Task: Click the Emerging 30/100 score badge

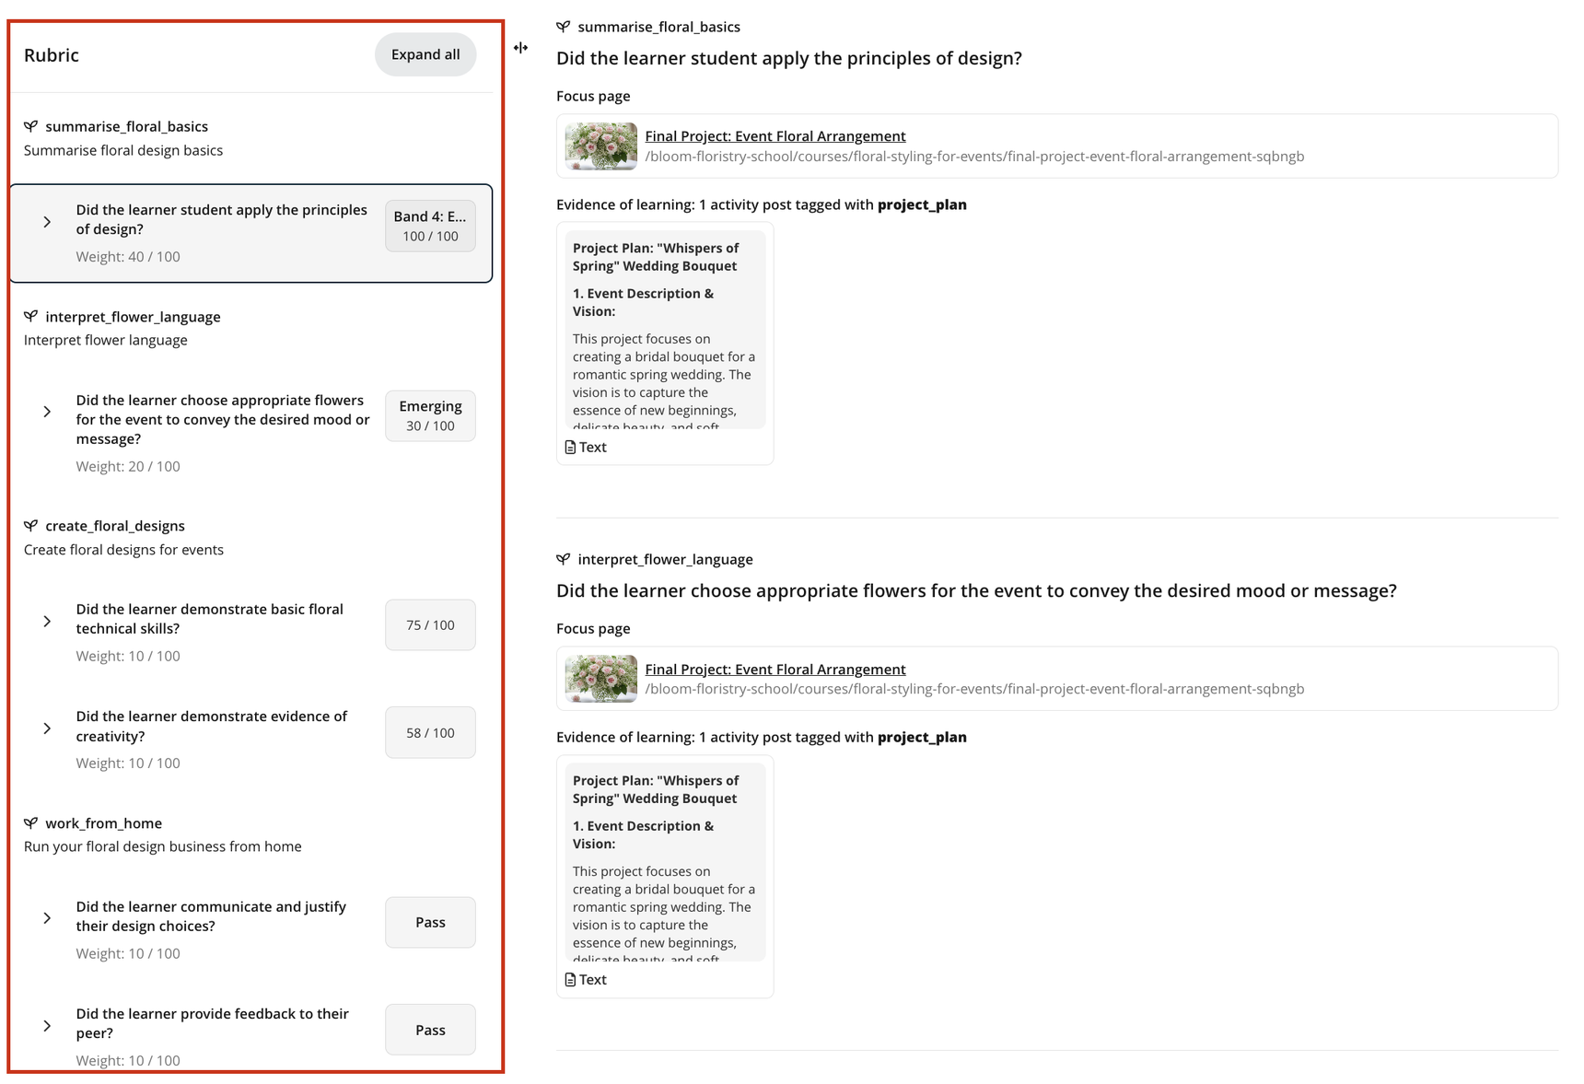Action: click(430, 415)
